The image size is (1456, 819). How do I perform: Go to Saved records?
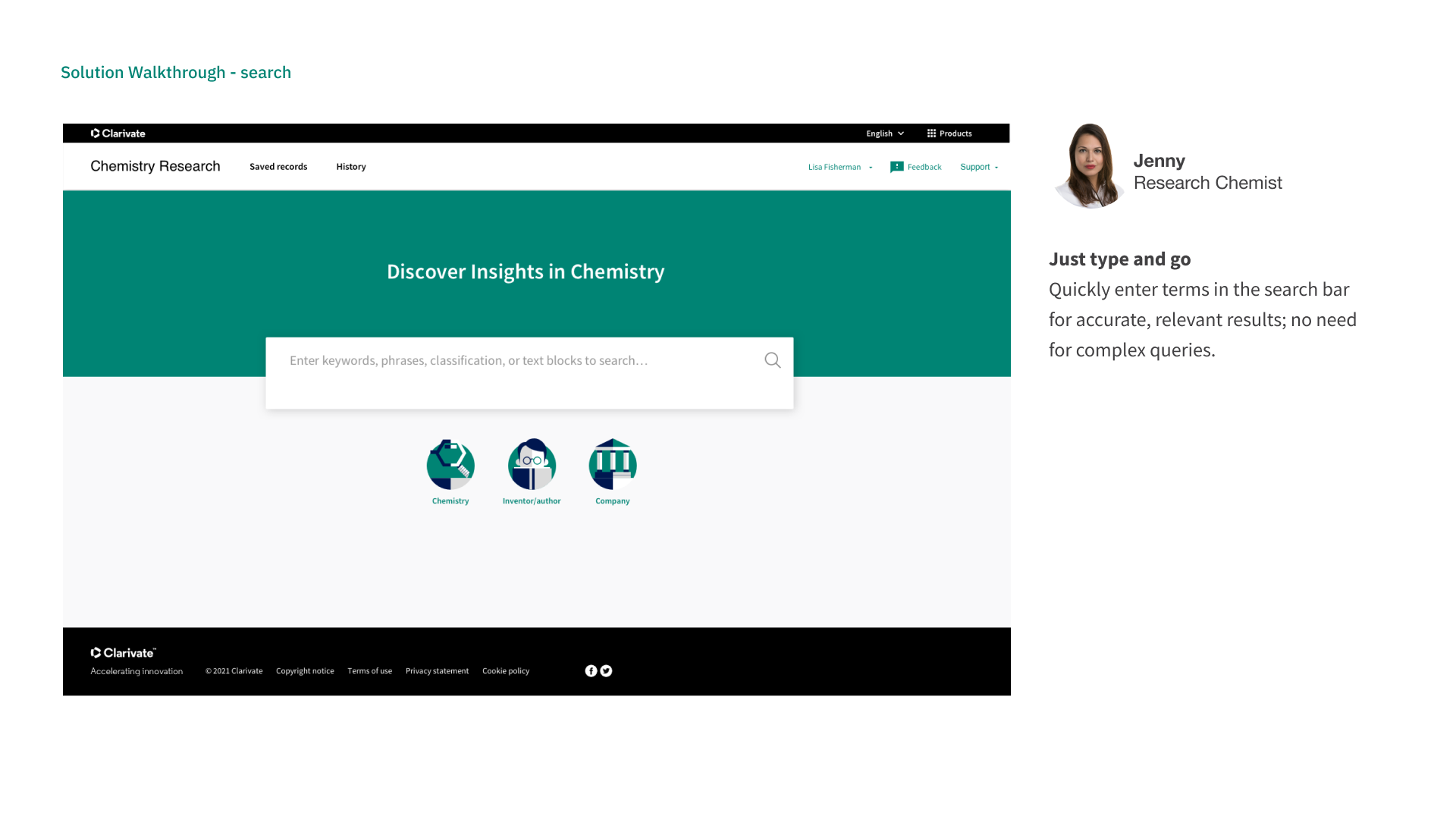point(278,167)
